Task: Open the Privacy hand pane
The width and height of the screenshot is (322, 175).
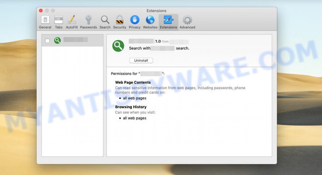Action: 135,22
